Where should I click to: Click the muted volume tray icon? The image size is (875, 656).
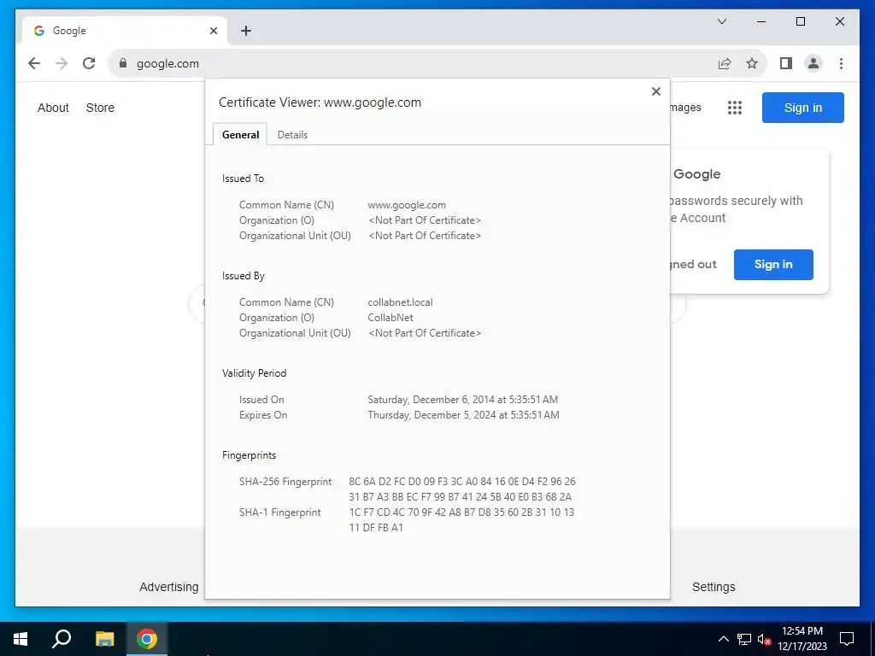pos(764,639)
